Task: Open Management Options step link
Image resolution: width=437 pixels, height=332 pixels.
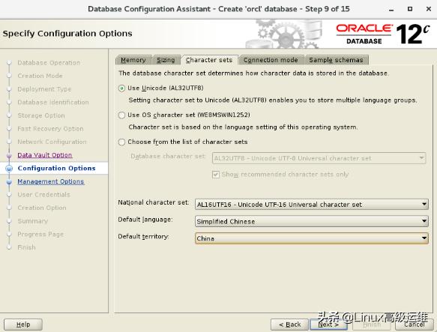Action: coord(51,181)
